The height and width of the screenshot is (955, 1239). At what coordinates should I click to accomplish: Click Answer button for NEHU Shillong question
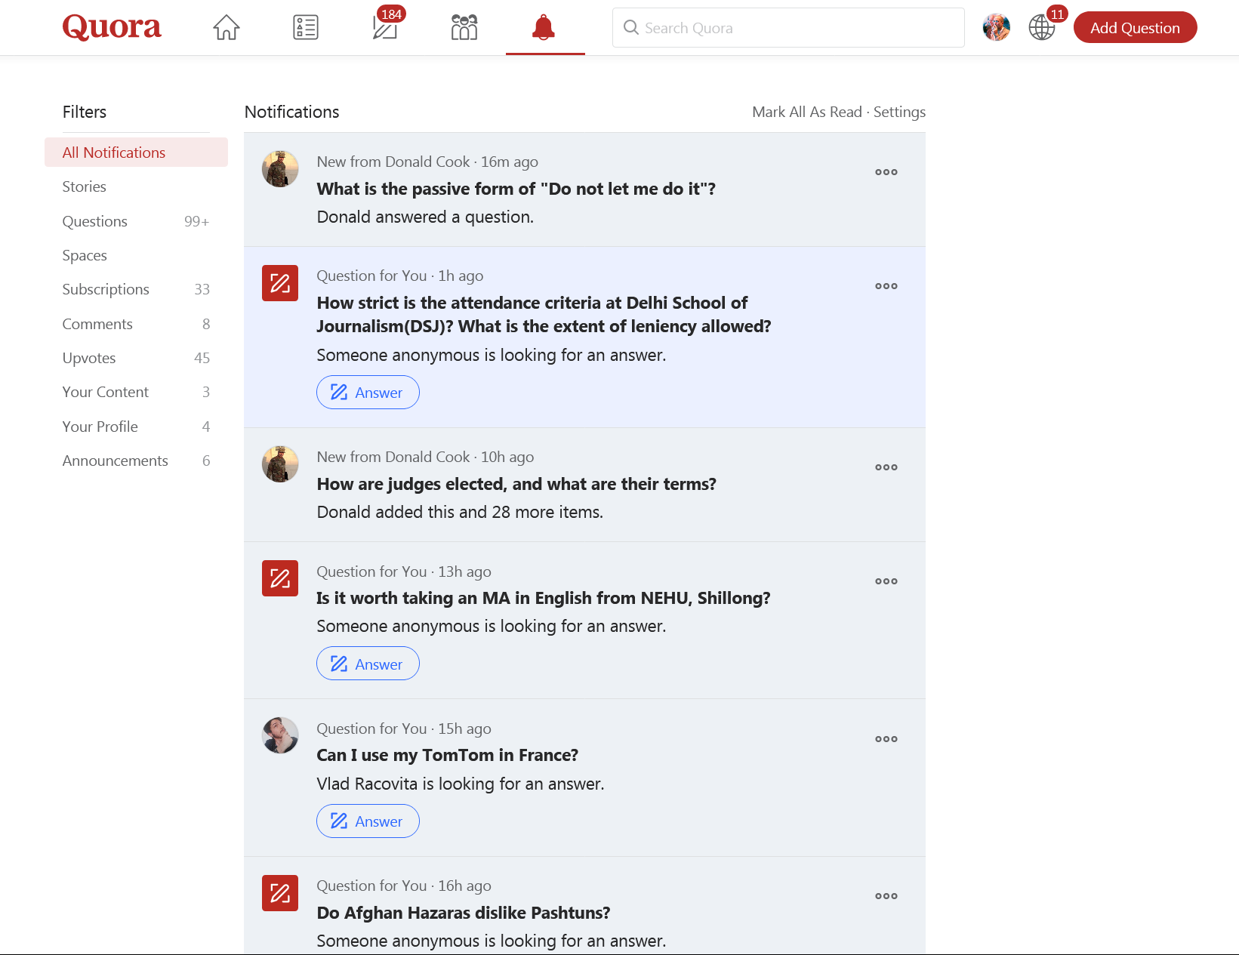point(368,664)
